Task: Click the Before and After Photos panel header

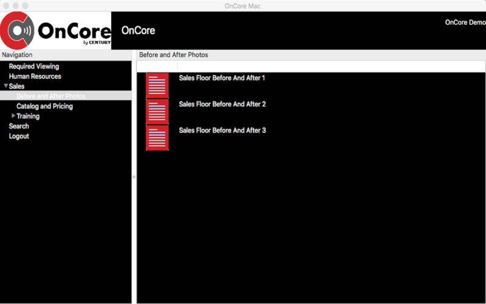Action: (x=311, y=55)
